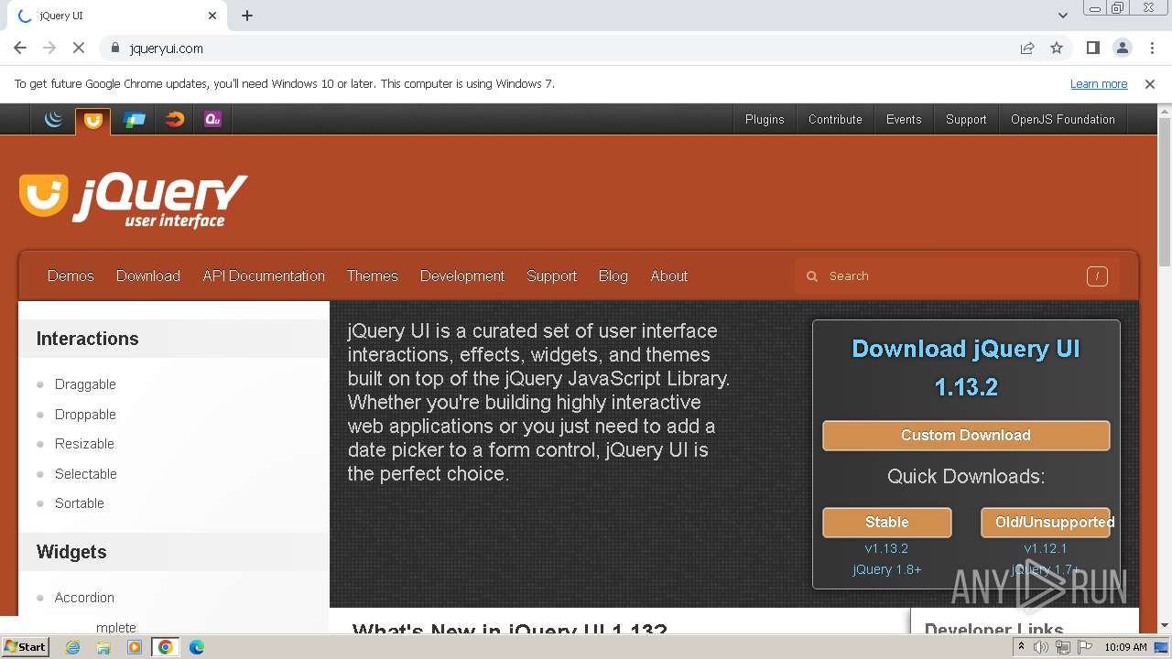Go back to previous page
1172x659 pixels.
20,48
